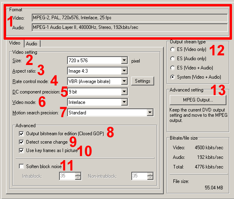This screenshot has width=234, height=199.
Task: Open the Size dropdown showing 720 x 576
Action: (x=98, y=61)
